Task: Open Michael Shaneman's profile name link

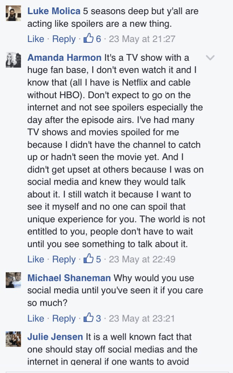Action: 69,278
